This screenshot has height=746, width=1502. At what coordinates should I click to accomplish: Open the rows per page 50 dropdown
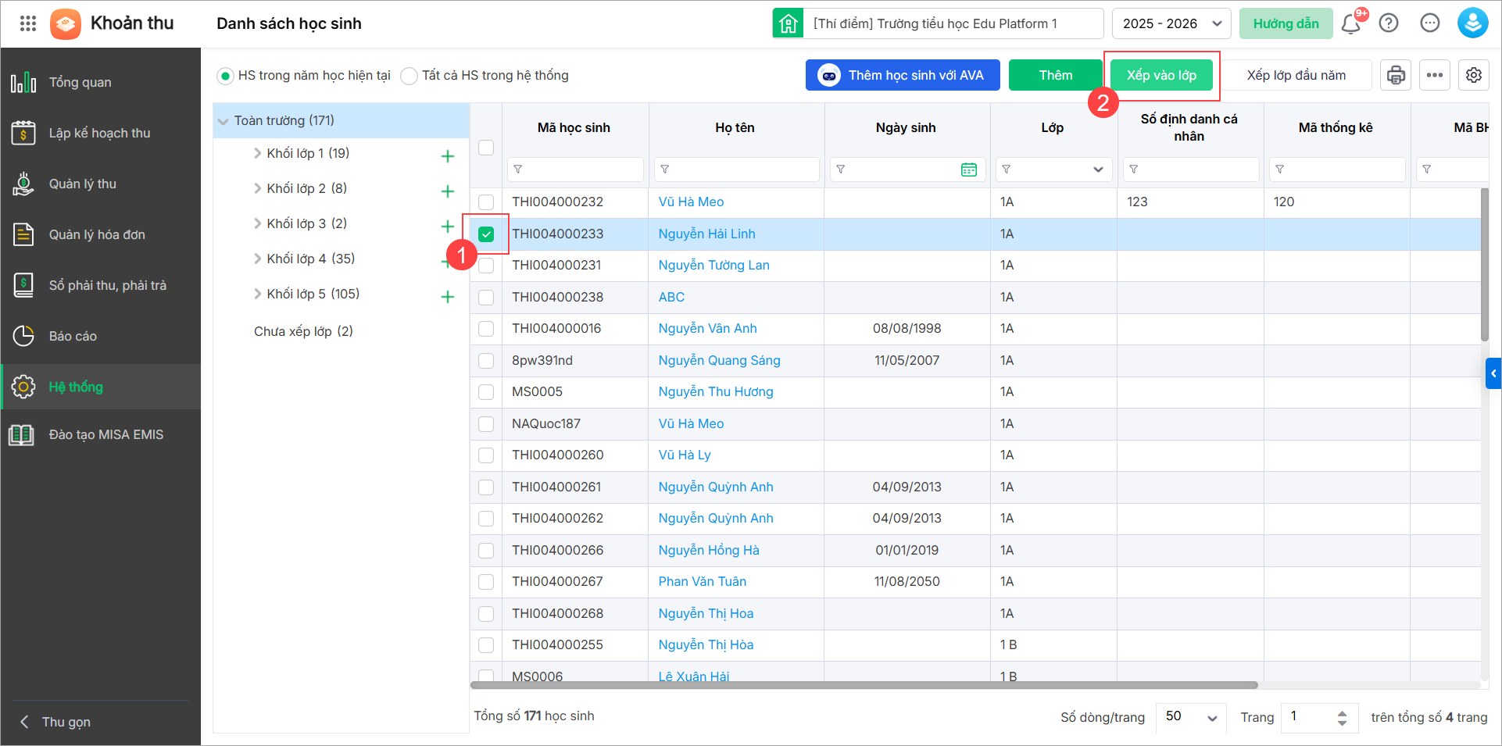[x=1191, y=717]
